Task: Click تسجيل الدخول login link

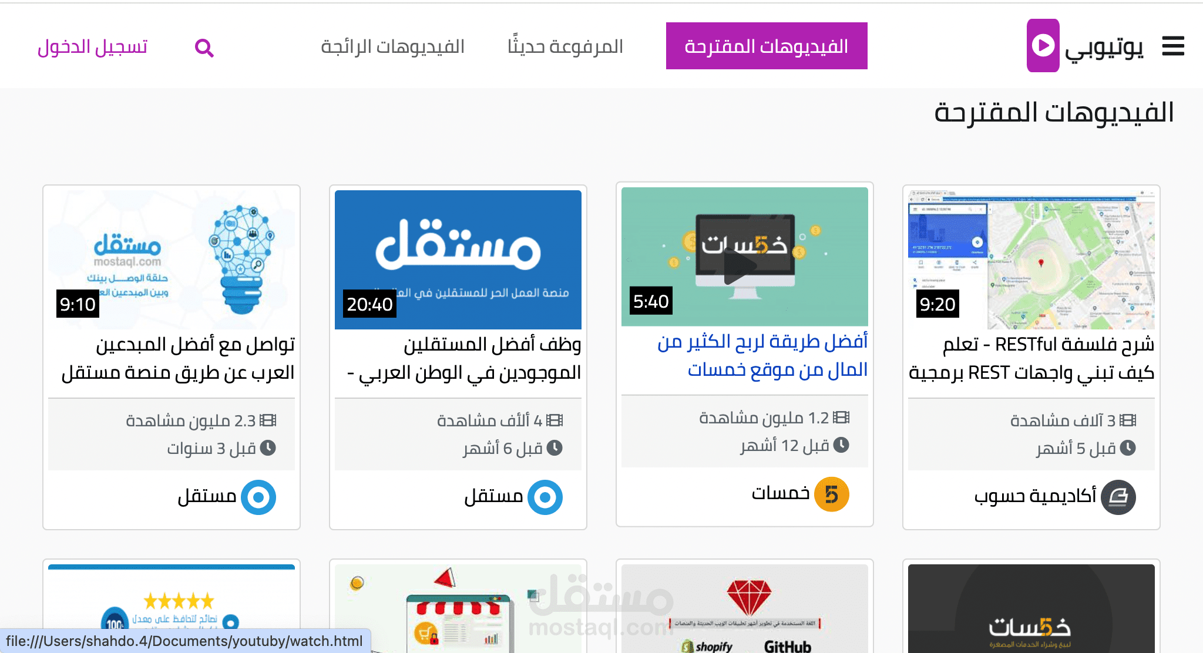Action: [x=93, y=46]
